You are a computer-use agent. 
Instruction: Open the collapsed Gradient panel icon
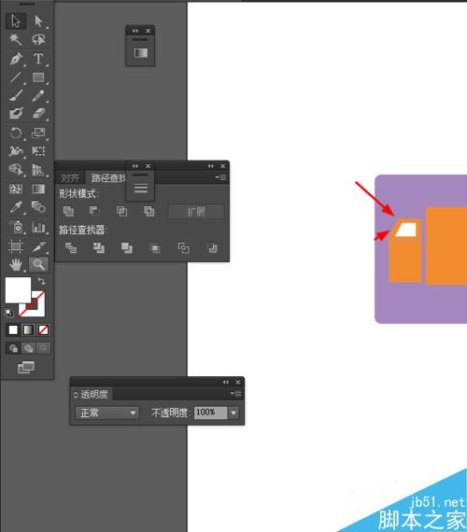(141, 53)
